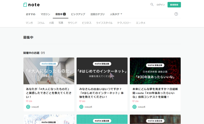The width and height of the screenshot is (204, 124).
Task: Like the post with 259 hearts
Action: 27,101
